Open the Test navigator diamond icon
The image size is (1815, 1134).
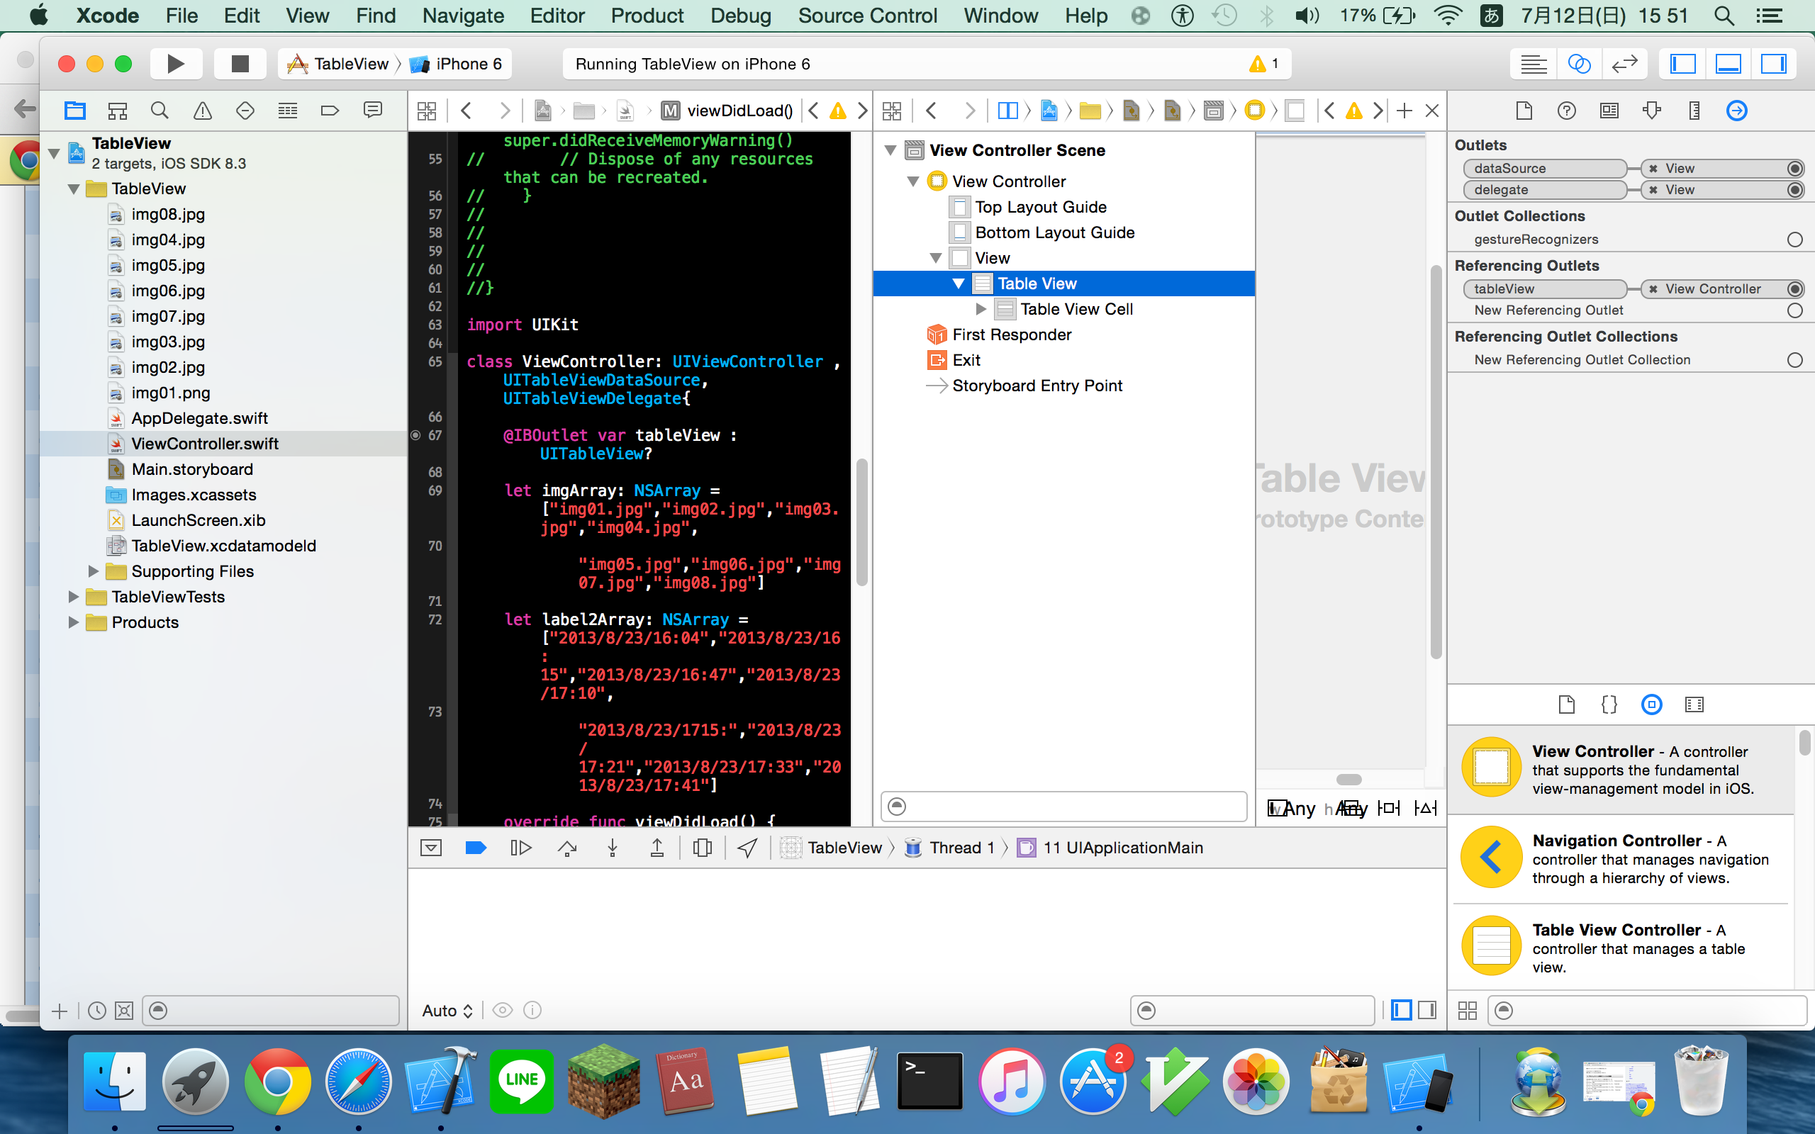point(245,111)
